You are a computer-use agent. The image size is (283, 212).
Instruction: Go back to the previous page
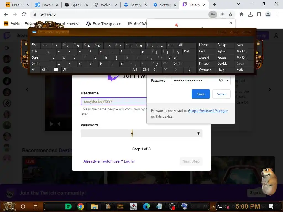[x=6, y=14]
